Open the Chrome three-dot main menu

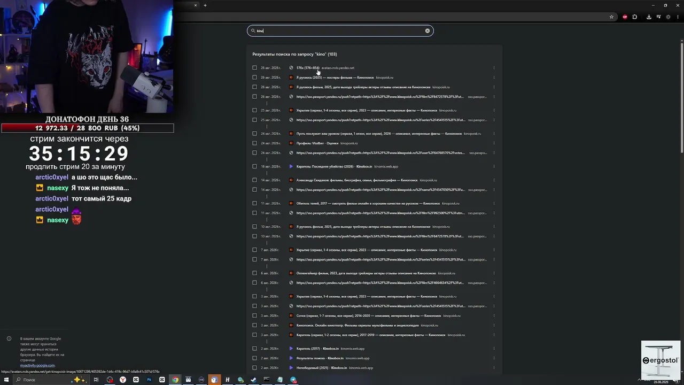click(678, 17)
